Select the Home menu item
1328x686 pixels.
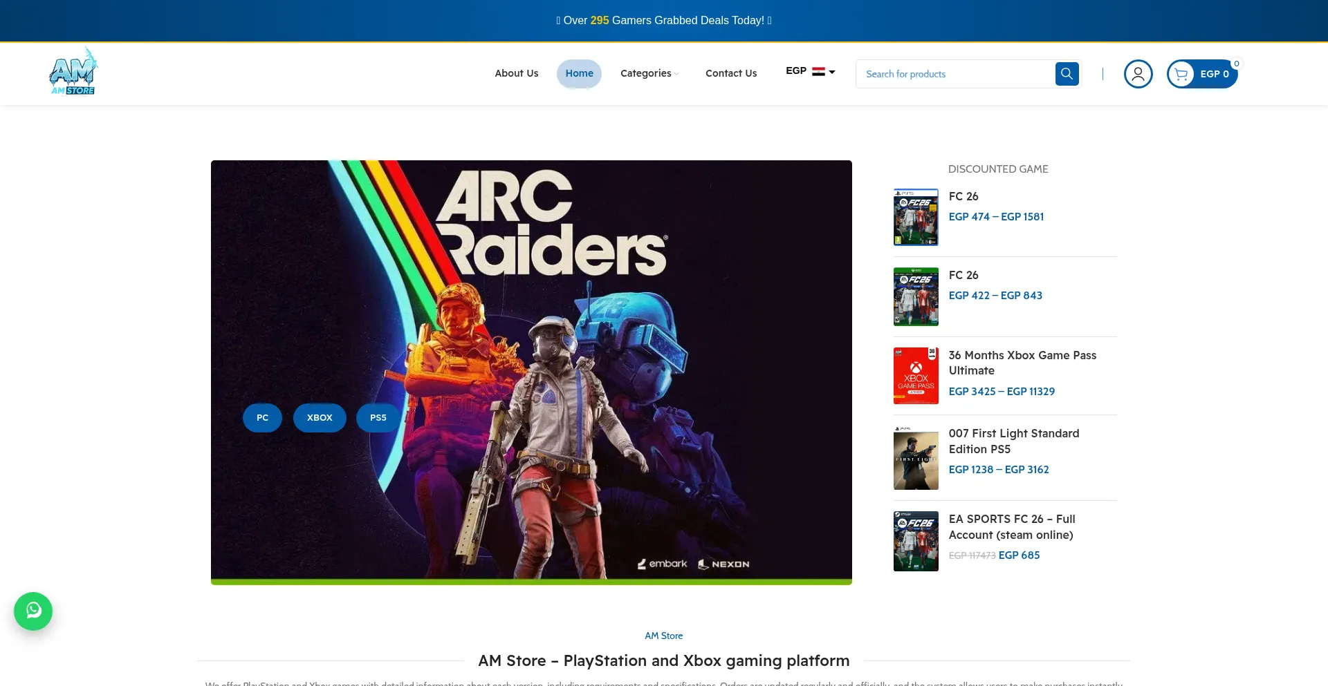pos(579,73)
